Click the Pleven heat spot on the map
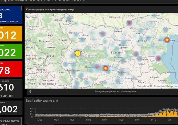Image resolution: width=178 pixels, height=125 pixels. click(x=103, y=34)
